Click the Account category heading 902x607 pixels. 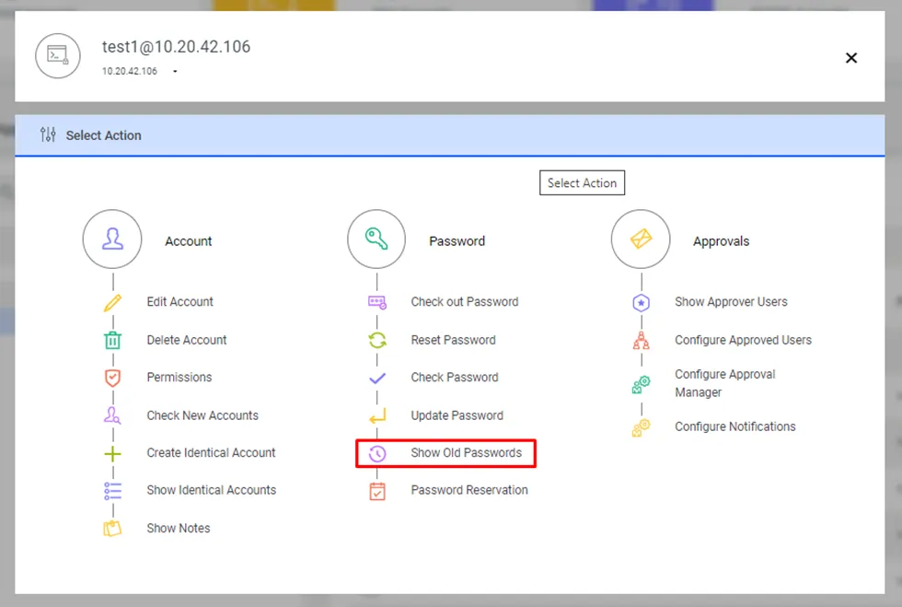click(x=189, y=241)
